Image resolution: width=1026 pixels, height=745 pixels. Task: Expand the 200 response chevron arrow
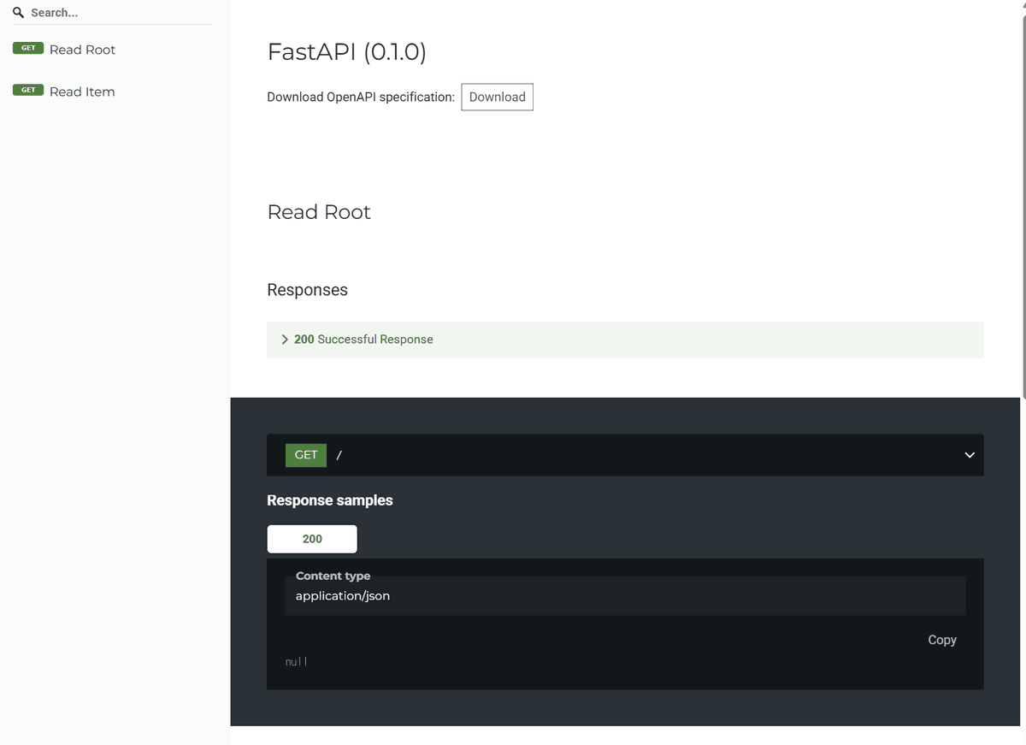coord(285,340)
